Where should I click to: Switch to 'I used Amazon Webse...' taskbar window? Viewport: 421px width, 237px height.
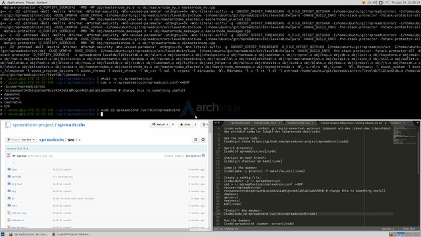(x=71, y=234)
